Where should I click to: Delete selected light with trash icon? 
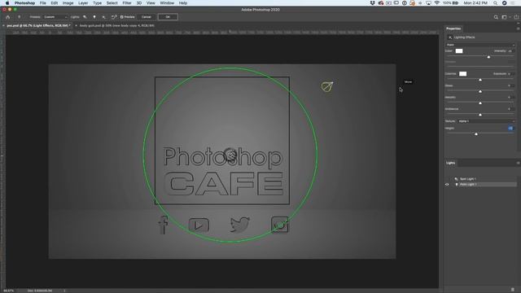click(513, 290)
